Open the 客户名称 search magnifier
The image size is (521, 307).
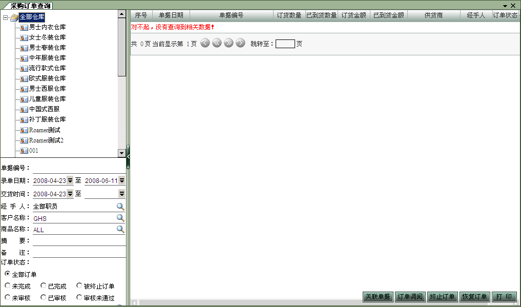coord(120,218)
